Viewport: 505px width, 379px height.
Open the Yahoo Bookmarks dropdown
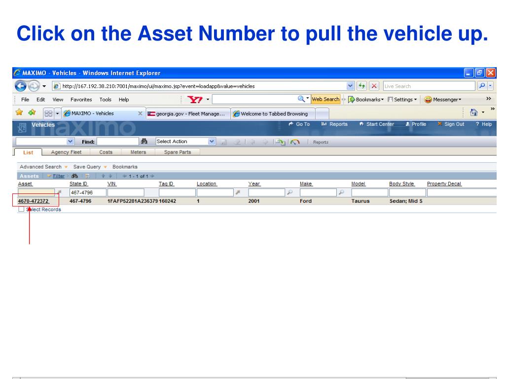366,100
